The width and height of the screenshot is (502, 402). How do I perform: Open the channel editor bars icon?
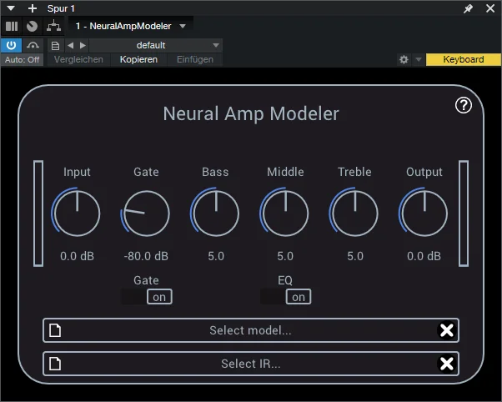[12, 26]
